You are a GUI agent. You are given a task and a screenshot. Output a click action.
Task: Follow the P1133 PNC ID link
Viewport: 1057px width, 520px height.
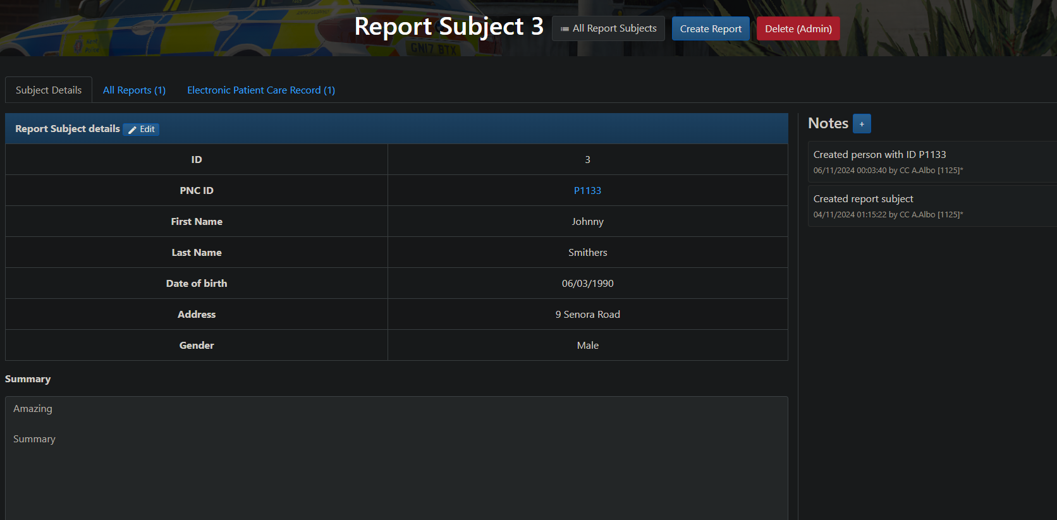pyautogui.click(x=587, y=191)
